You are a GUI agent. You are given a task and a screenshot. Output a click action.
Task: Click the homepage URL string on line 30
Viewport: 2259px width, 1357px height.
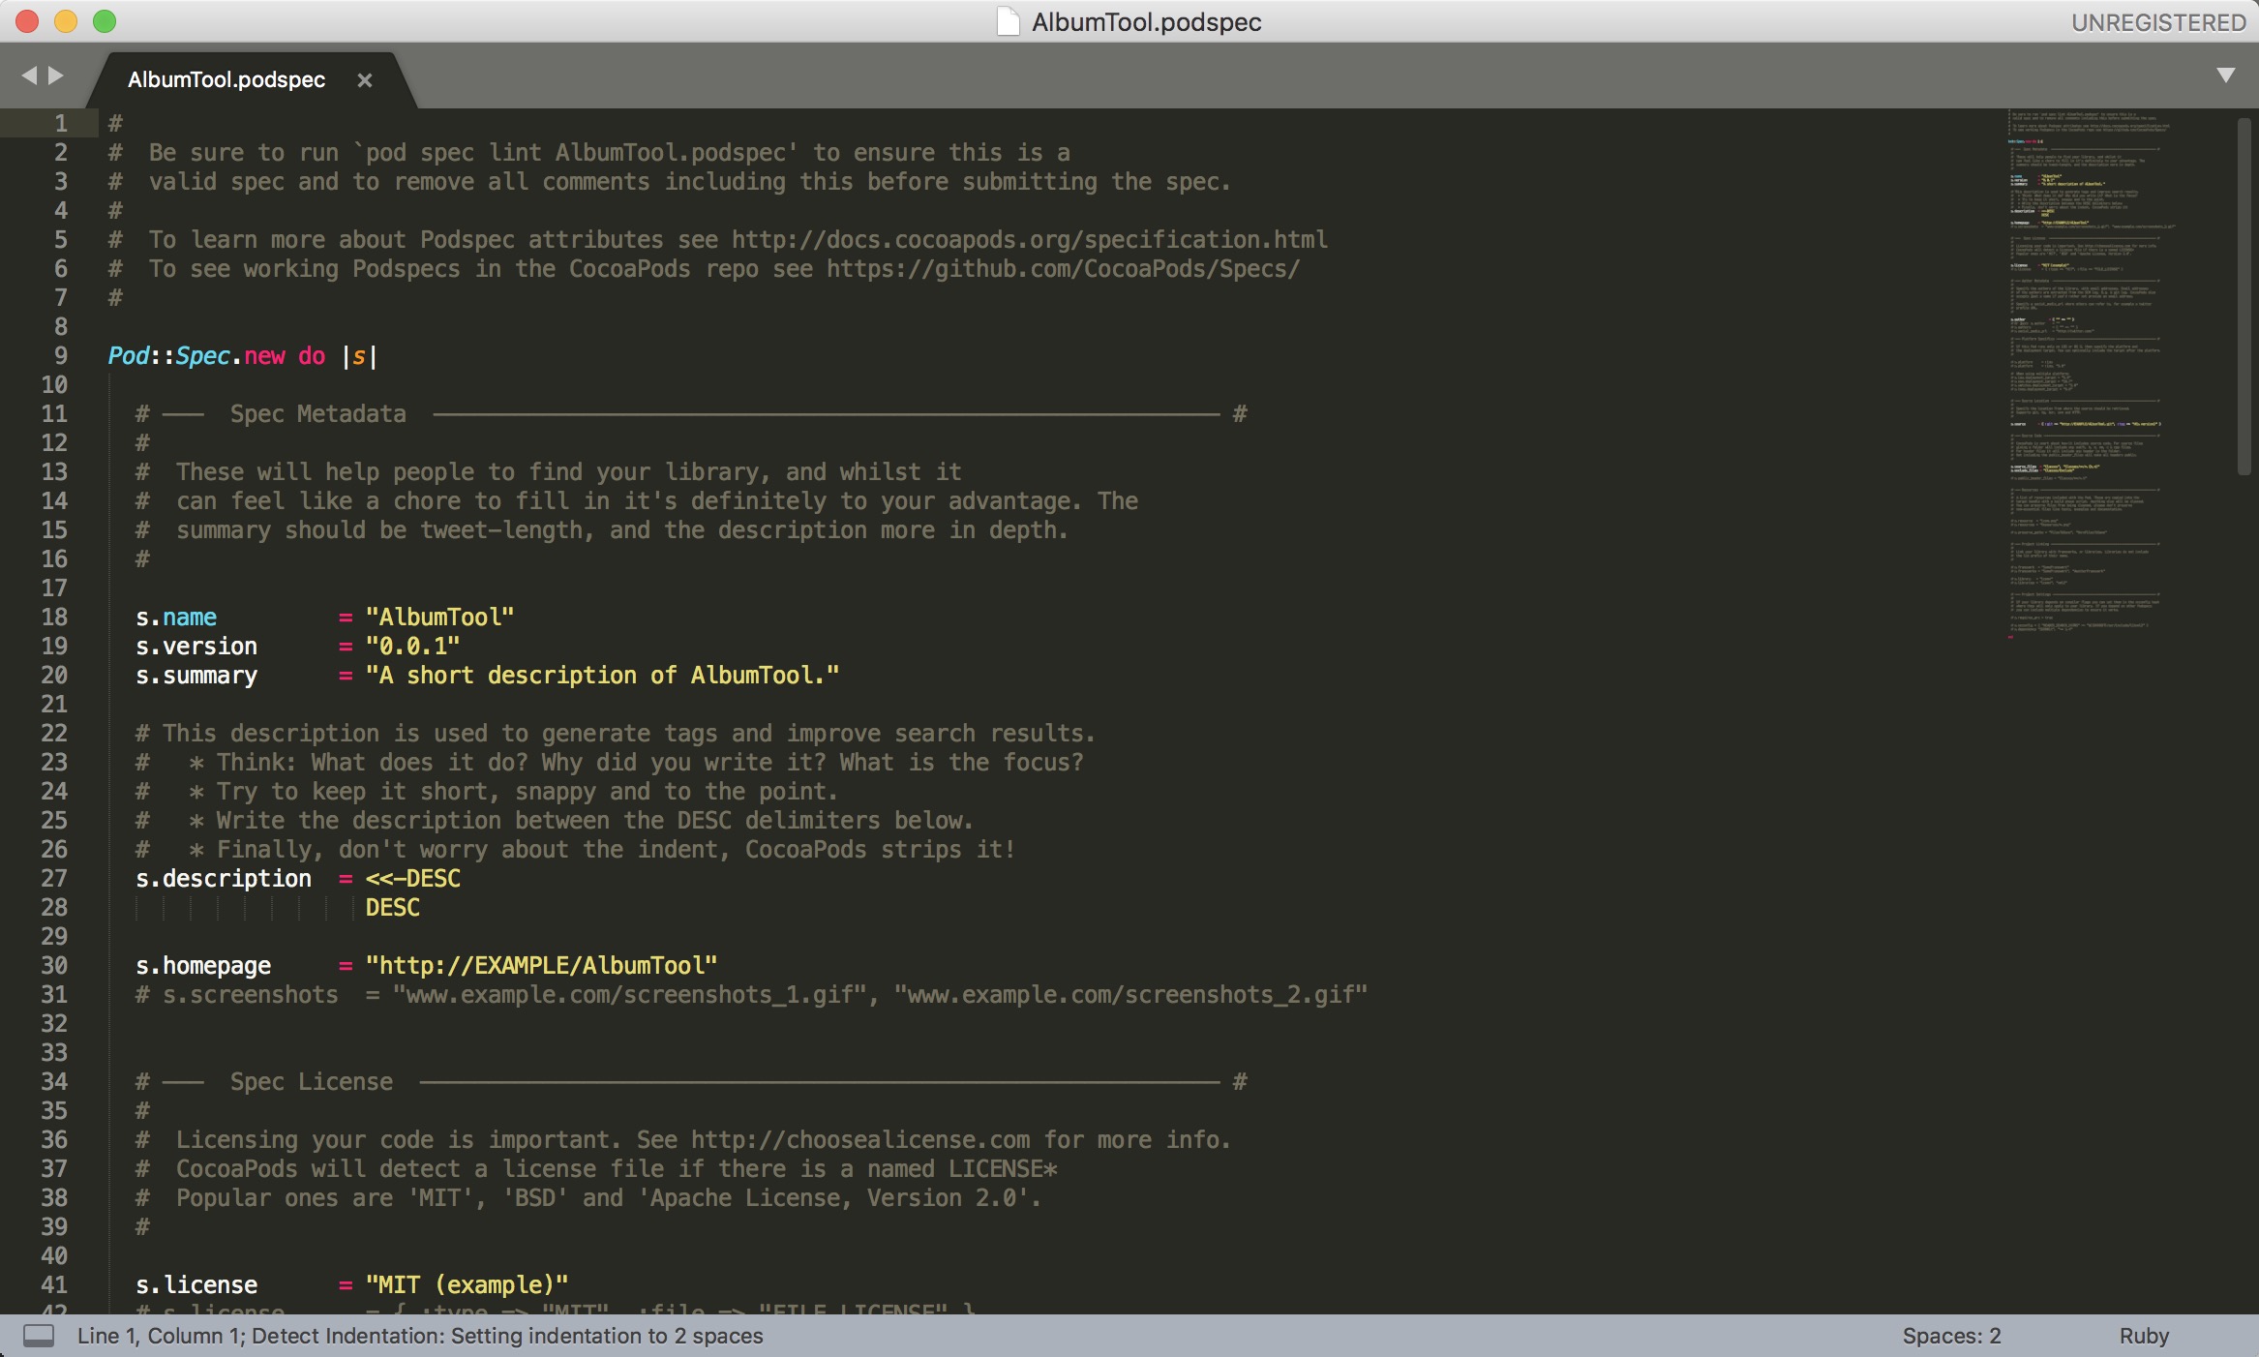click(541, 966)
